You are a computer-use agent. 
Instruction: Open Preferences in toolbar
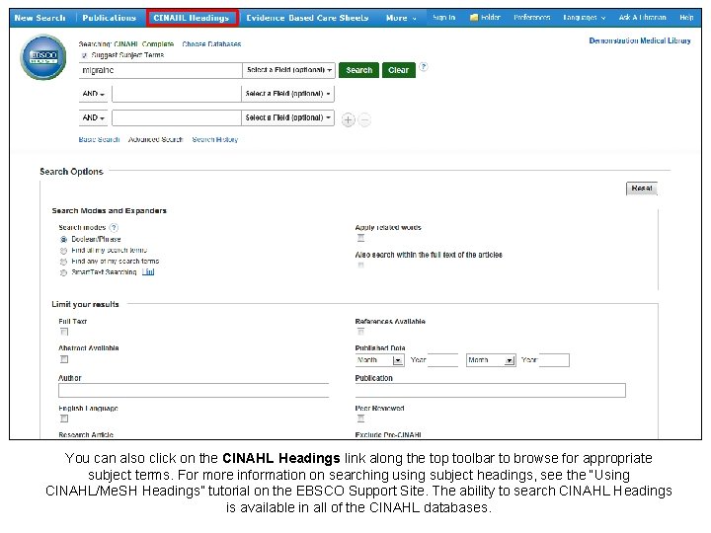(x=532, y=17)
